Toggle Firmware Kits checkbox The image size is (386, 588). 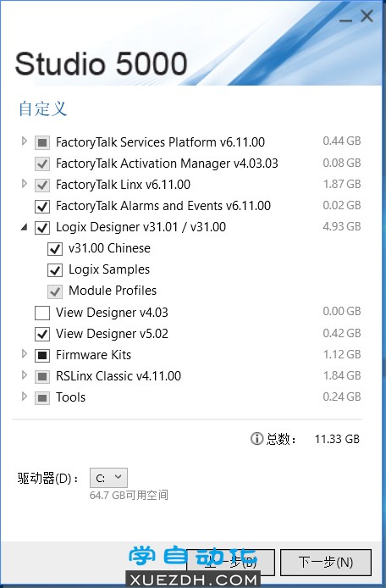point(42,355)
